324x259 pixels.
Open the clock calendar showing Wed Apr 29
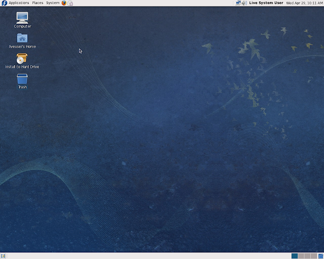tap(304, 3)
